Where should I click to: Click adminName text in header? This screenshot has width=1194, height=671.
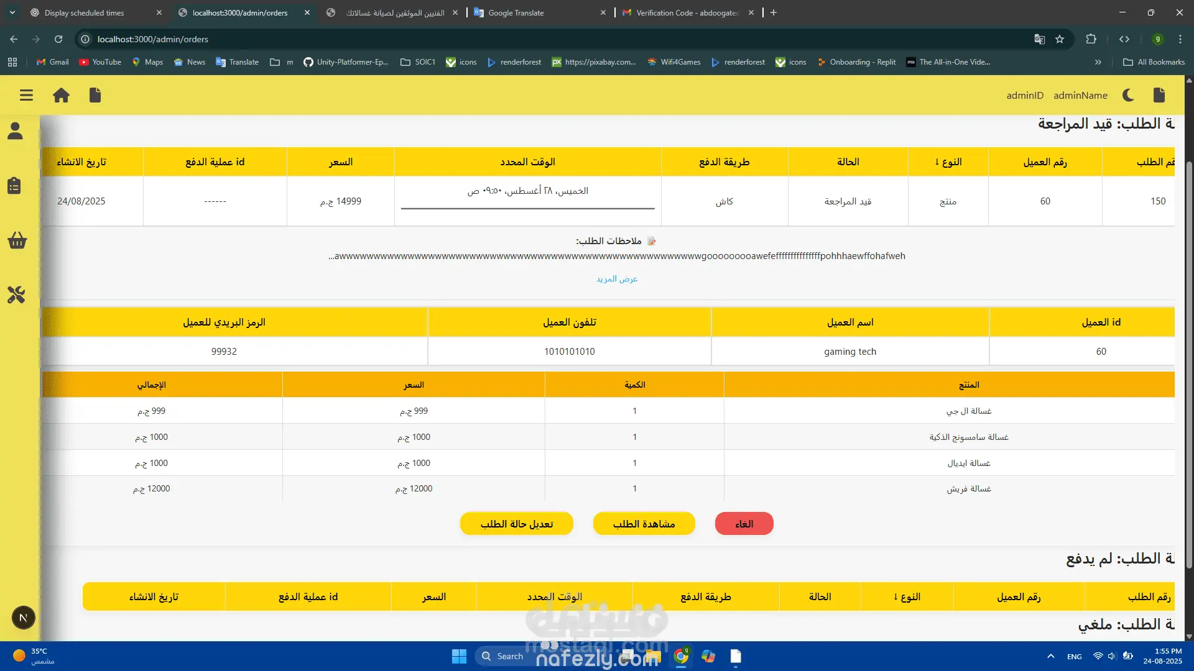click(x=1080, y=95)
